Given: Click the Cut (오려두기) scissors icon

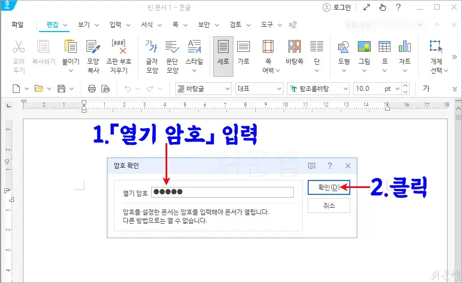Looking at the screenshot, I should click(x=19, y=46).
